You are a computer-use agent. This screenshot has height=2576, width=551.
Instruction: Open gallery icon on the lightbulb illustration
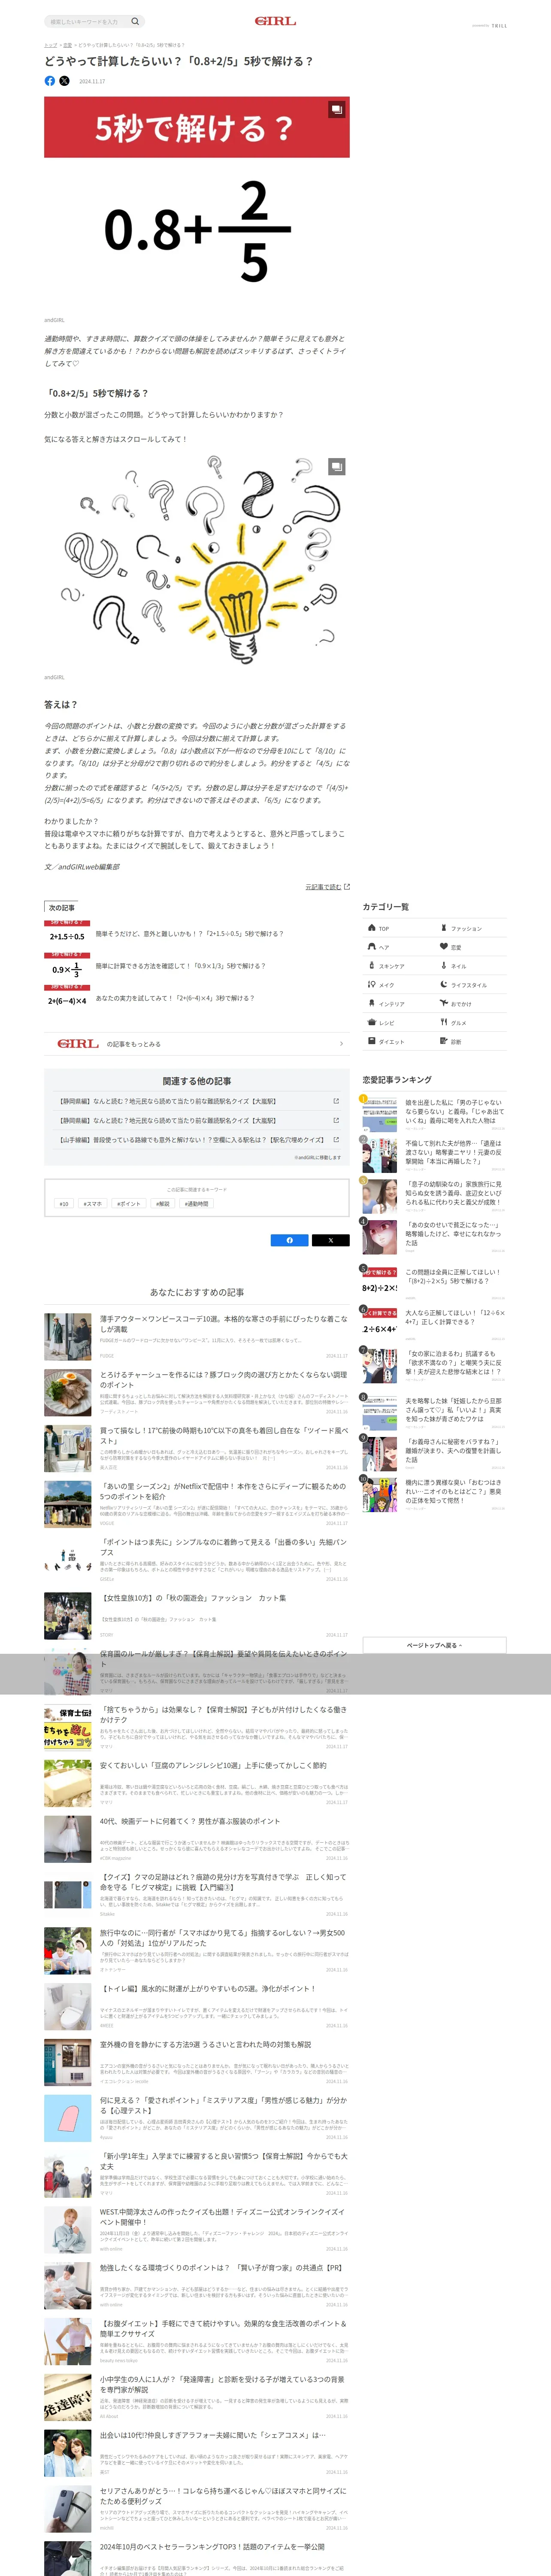coord(337,466)
